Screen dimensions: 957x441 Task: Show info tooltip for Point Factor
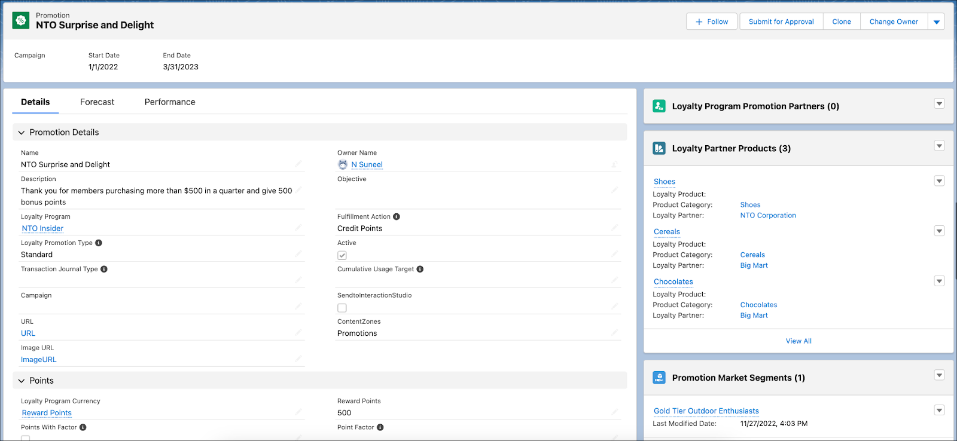click(380, 427)
